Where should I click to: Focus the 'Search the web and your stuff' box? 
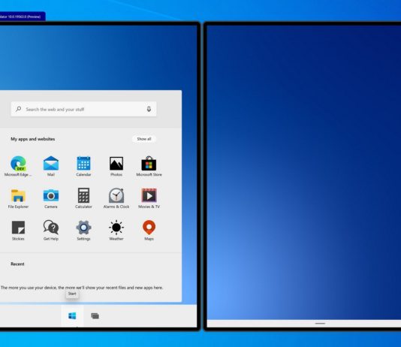click(x=83, y=109)
